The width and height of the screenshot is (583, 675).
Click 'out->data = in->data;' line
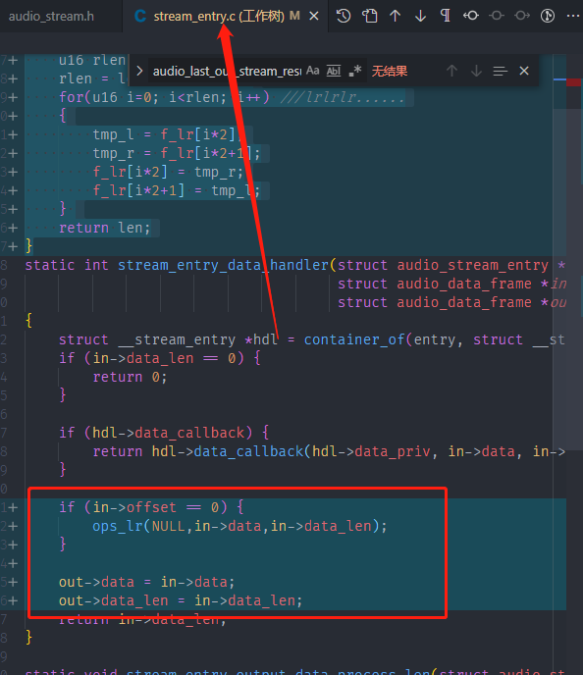(x=147, y=582)
